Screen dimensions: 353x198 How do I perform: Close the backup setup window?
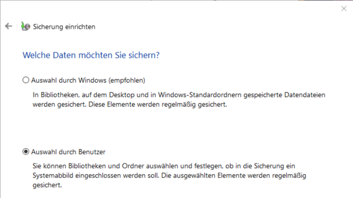pyautogui.click(x=344, y=8)
